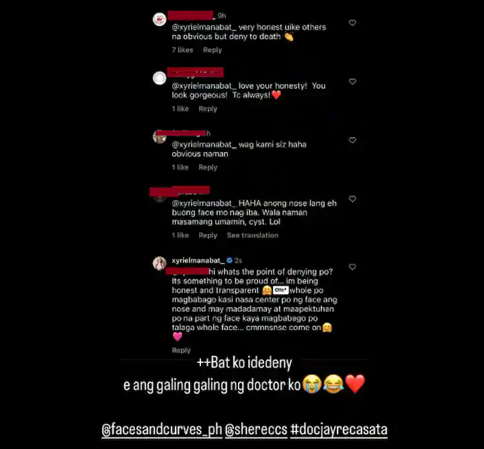Like the 'love your honesty' comment heart
The image size is (484, 449).
point(352,81)
